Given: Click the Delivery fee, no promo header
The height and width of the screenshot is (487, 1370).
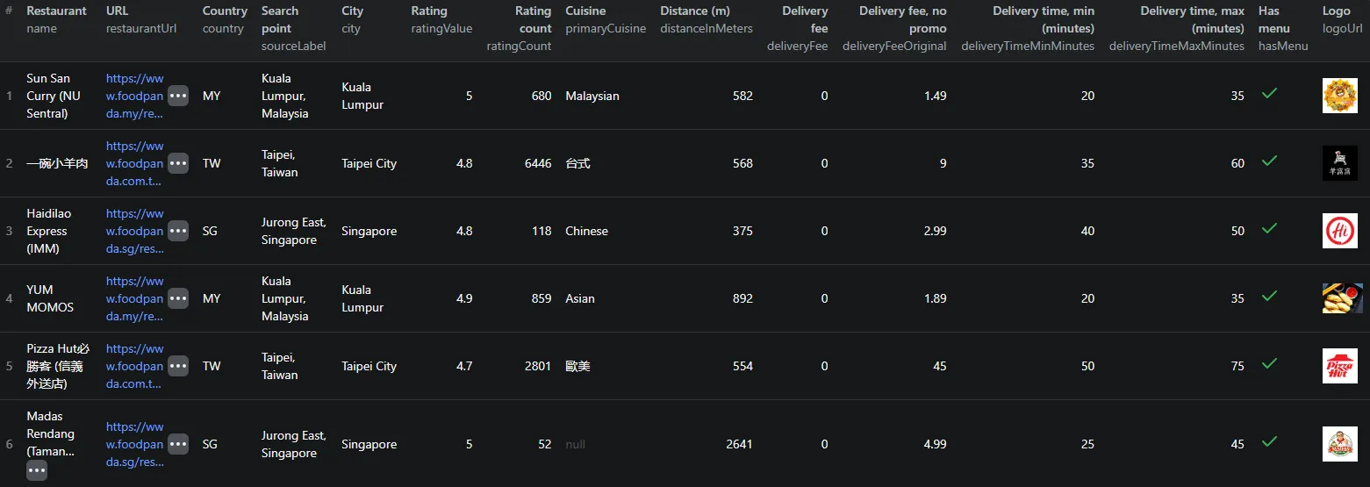Looking at the screenshot, I should pyautogui.click(x=894, y=28).
